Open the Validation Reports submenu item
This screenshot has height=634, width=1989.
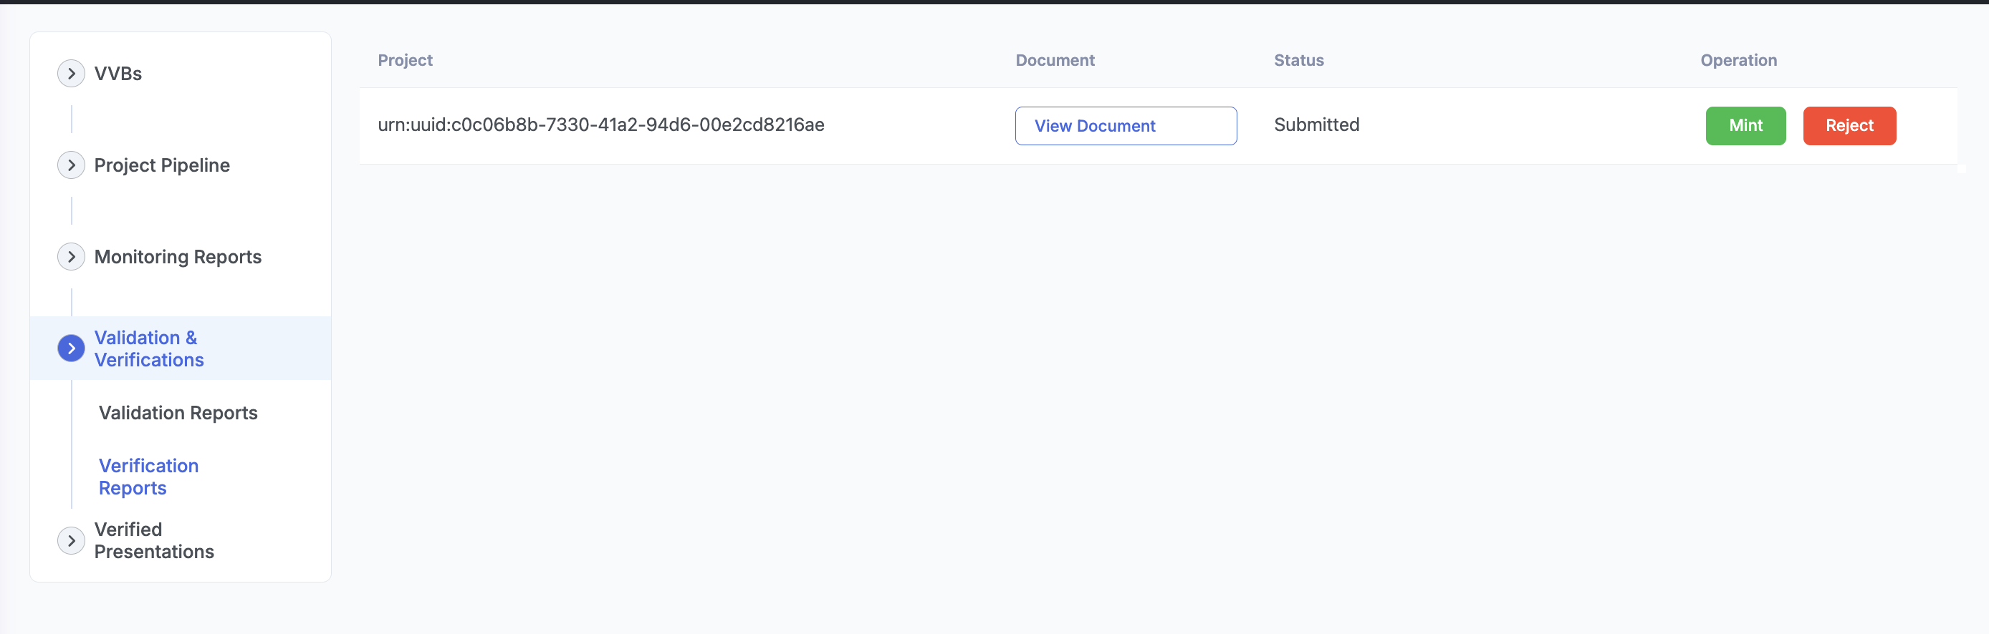pyautogui.click(x=178, y=413)
